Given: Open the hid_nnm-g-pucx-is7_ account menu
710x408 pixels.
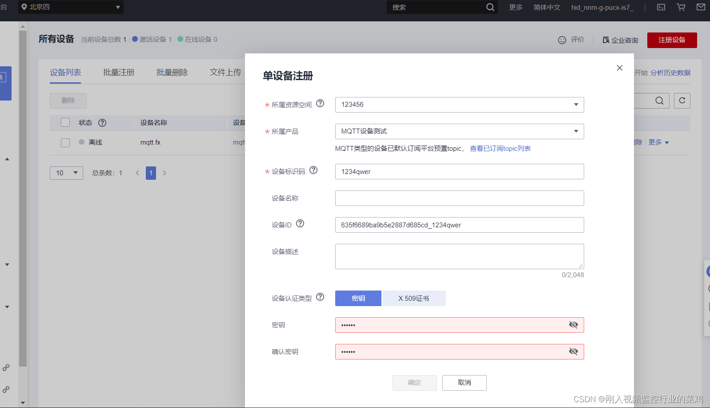Looking at the screenshot, I should pos(602,7).
